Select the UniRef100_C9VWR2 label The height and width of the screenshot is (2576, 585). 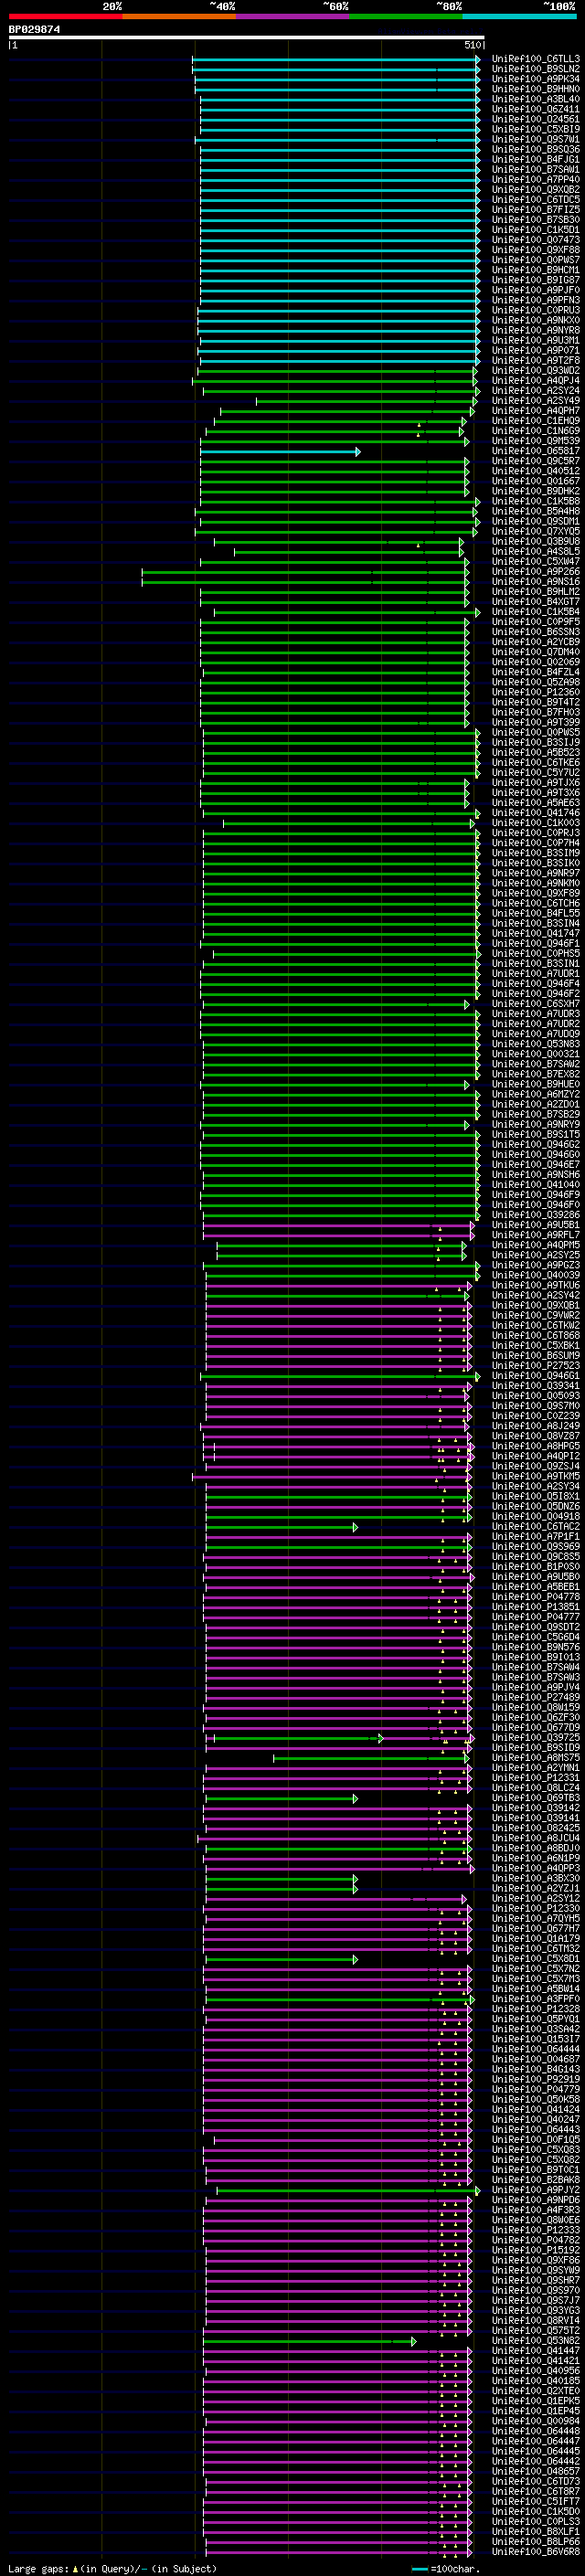coord(535,1315)
